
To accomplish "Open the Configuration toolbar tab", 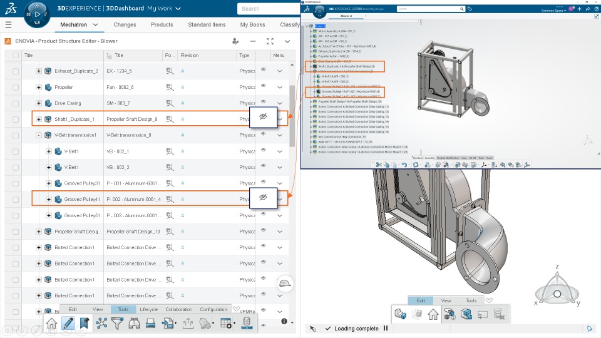I will coord(213,309).
